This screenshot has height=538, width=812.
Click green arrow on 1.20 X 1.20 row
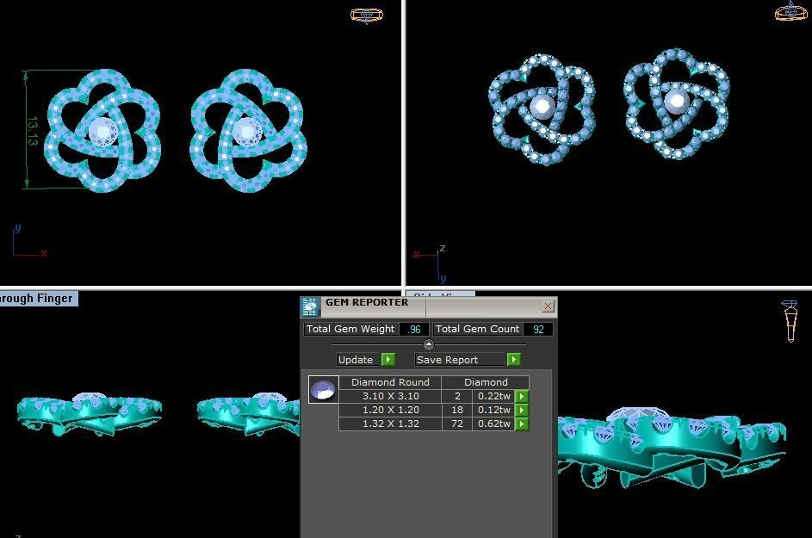[522, 410]
